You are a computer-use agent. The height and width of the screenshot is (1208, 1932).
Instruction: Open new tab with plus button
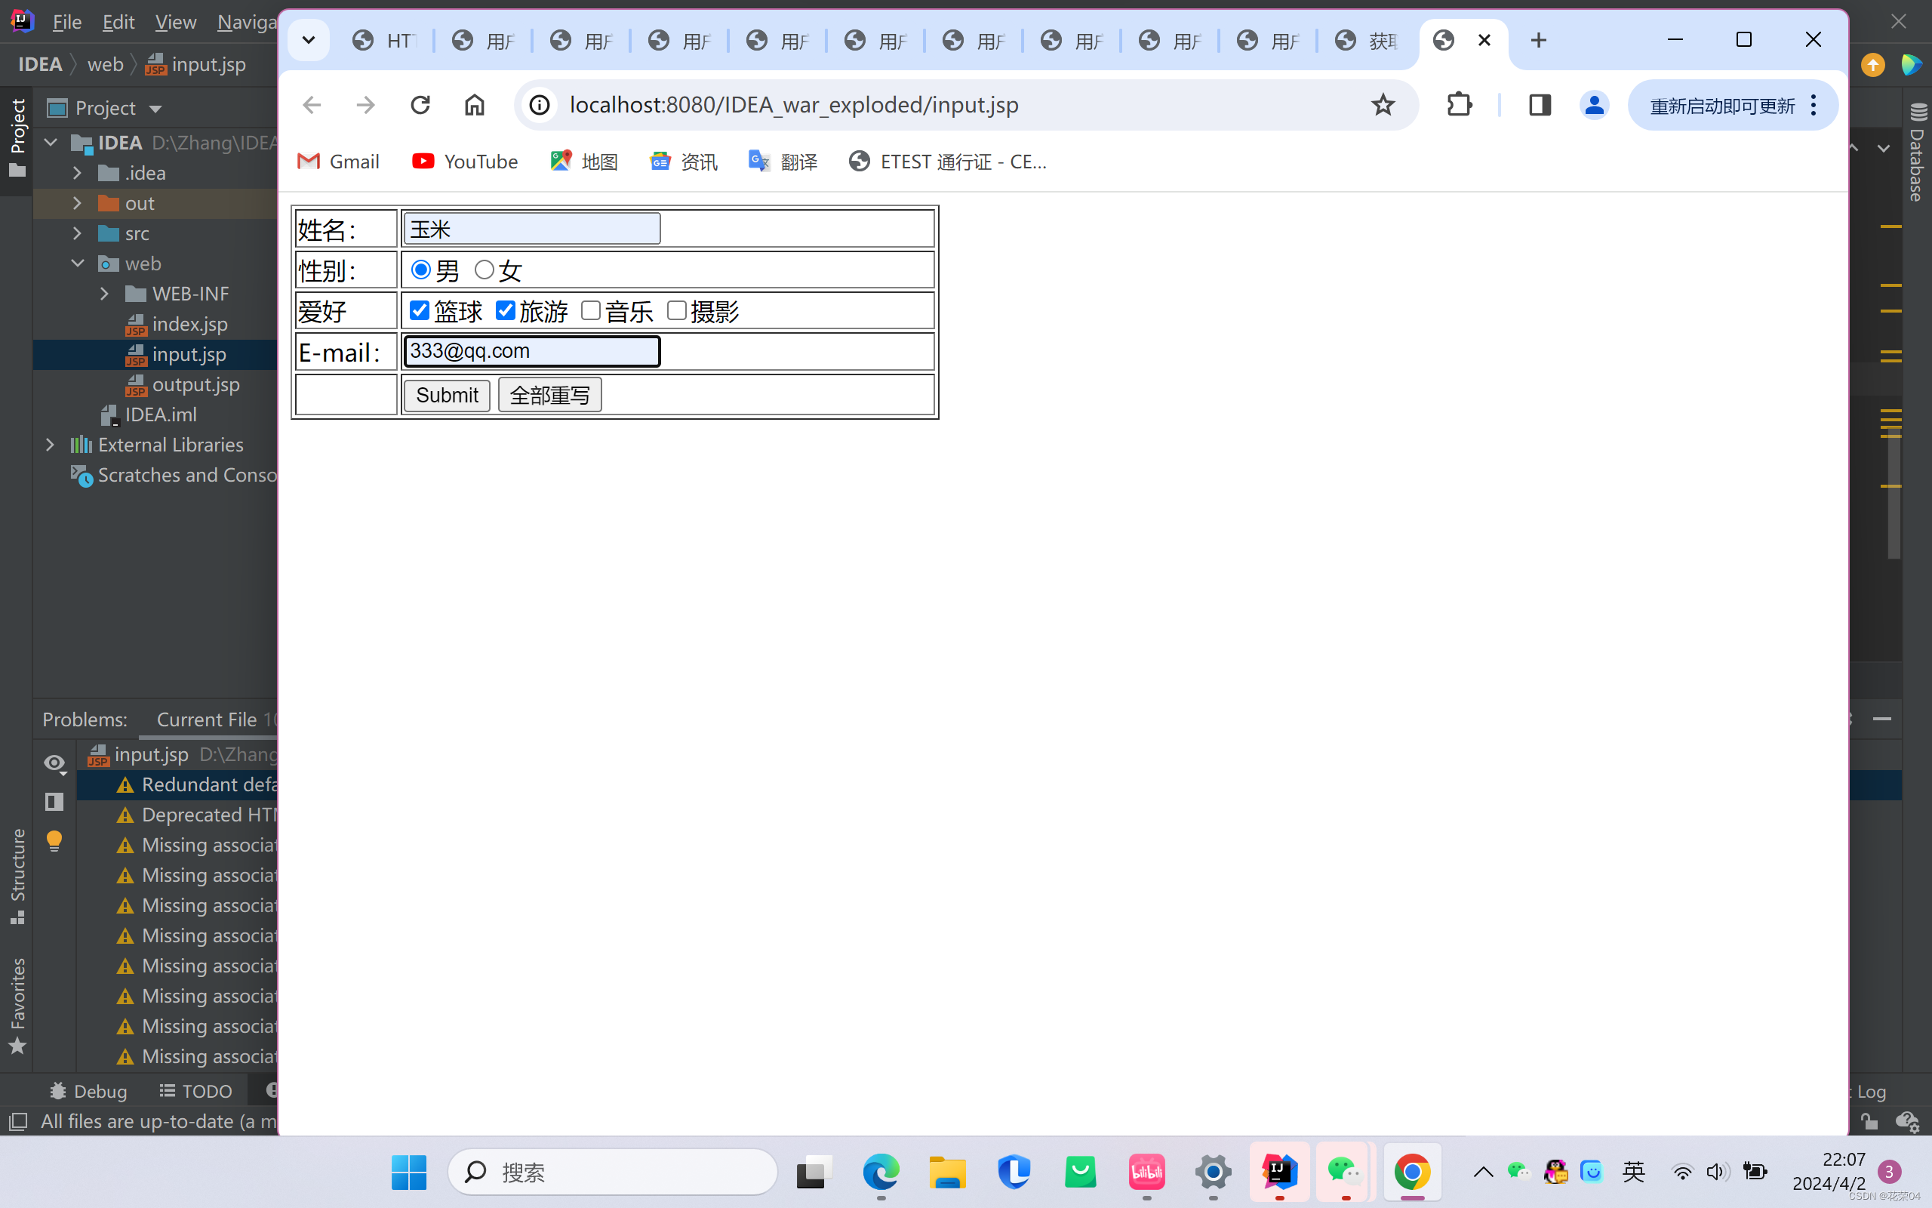click(x=1538, y=40)
